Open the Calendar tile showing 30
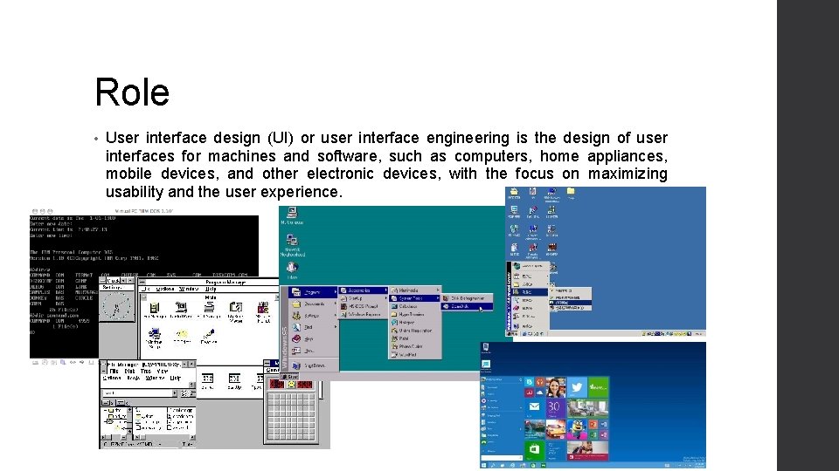 [x=554, y=408]
